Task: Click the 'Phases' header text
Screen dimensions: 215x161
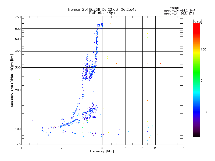Action: point(174,8)
